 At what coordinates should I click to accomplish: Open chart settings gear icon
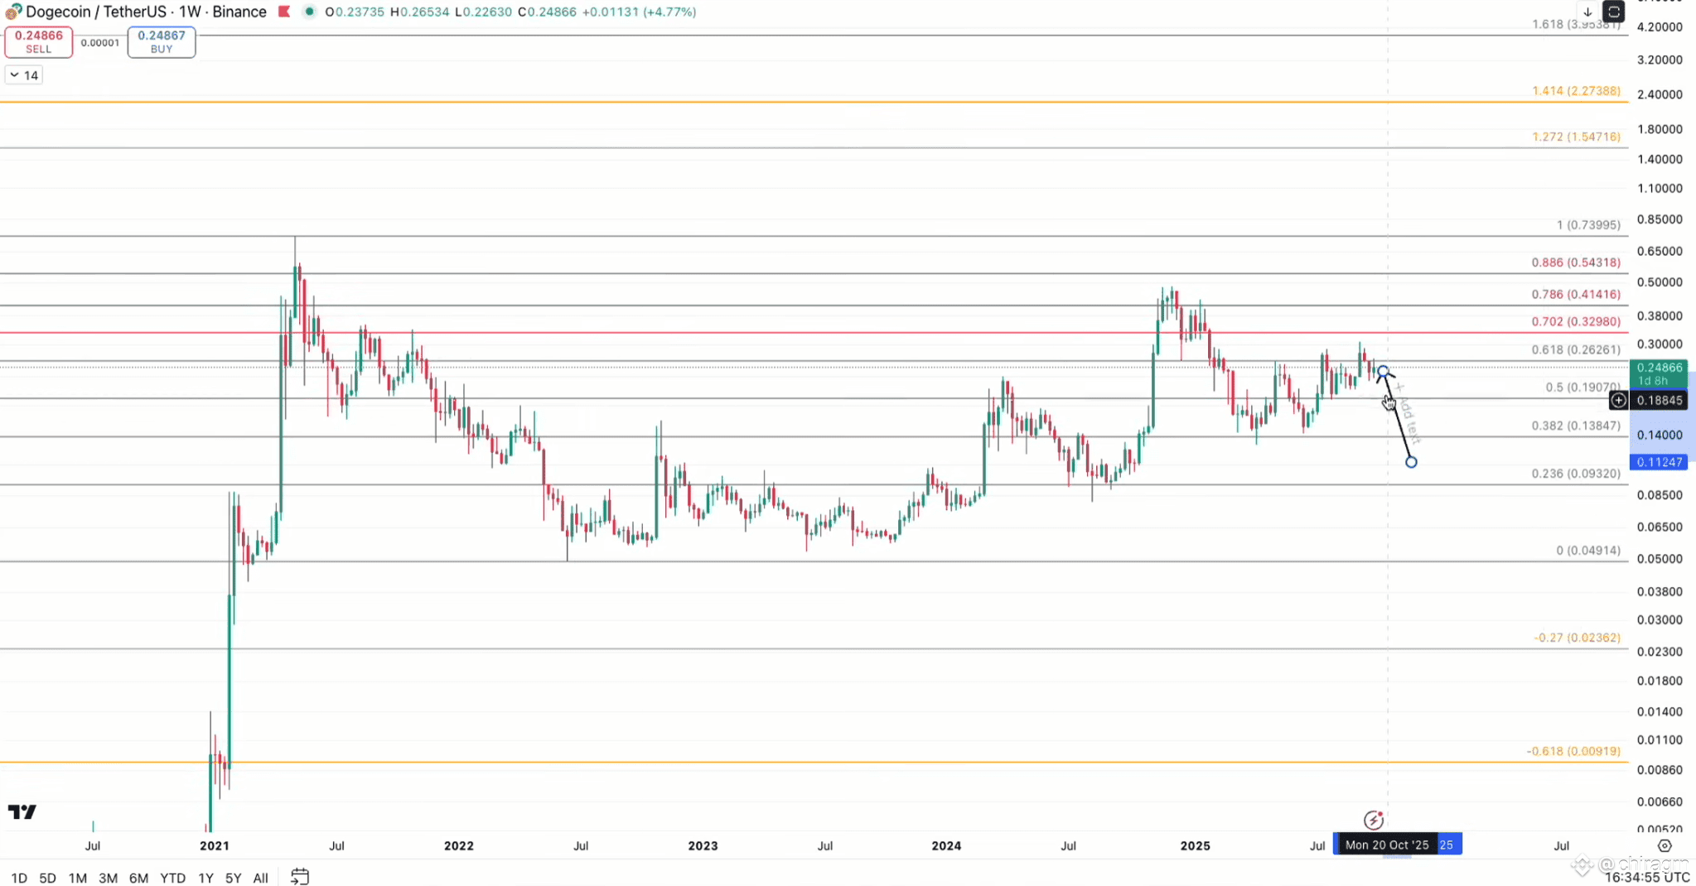tap(1665, 845)
